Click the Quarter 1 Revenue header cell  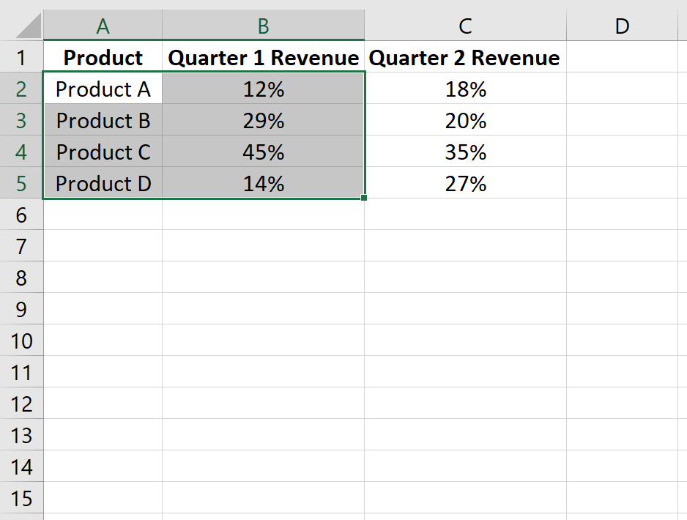(264, 57)
